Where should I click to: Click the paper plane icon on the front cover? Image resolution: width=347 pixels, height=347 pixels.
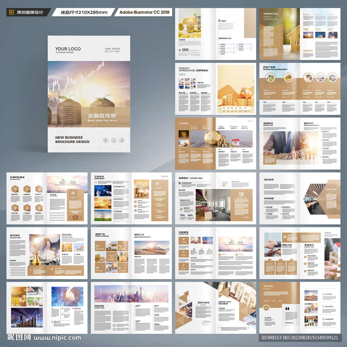(x=122, y=140)
